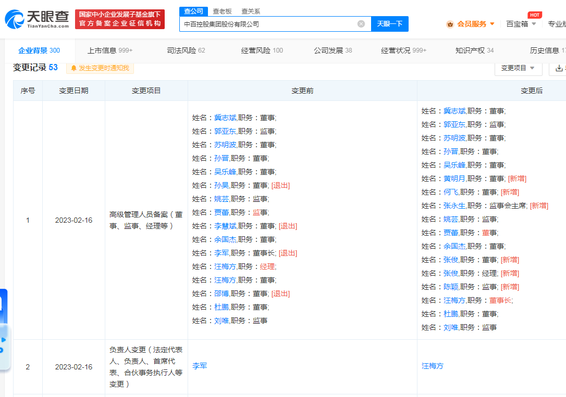The height and width of the screenshot is (397, 566).
Task: Switch to the 司法风险 tab
Action: tap(186, 50)
